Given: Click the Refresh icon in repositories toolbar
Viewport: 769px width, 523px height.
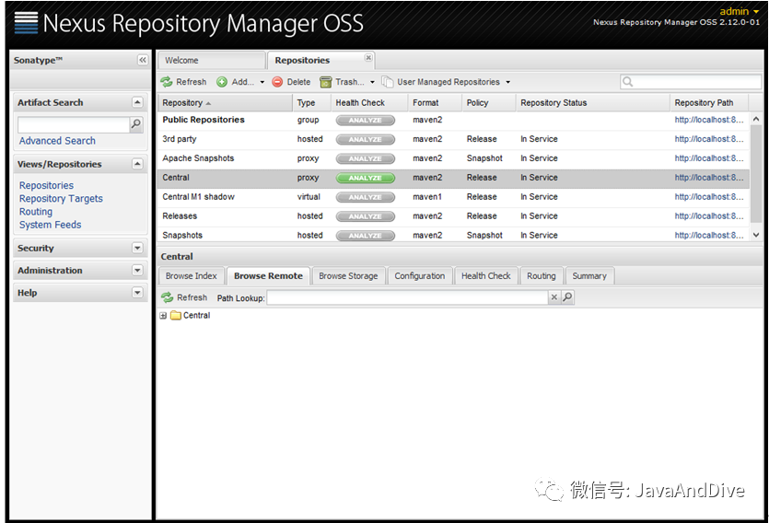Looking at the screenshot, I should point(167,82).
